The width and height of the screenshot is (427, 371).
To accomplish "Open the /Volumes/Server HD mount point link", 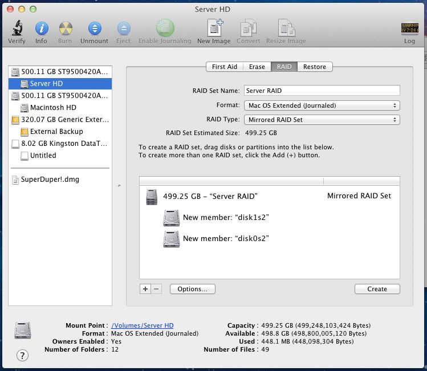I will [142, 325].
